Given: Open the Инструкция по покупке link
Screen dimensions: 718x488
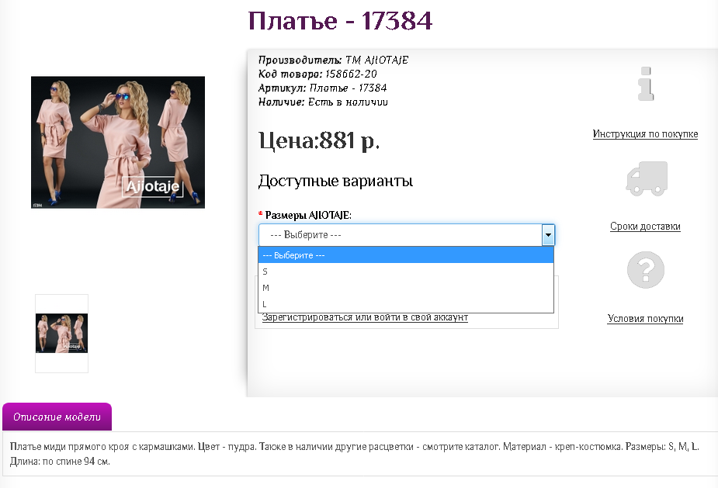Looking at the screenshot, I should (x=645, y=133).
